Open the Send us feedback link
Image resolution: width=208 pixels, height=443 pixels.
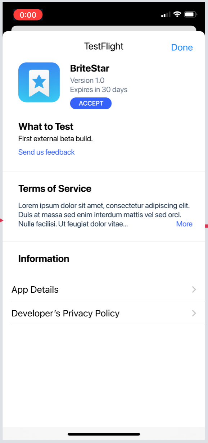pyautogui.click(x=46, y=152)
